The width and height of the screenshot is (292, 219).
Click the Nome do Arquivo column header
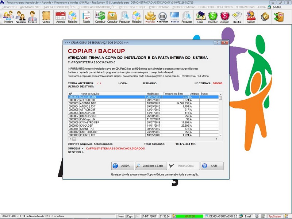point(112,94)
